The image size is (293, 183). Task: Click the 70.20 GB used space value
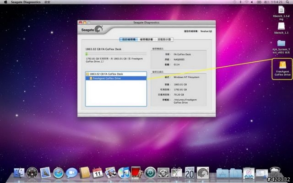[x=179, y=95]
